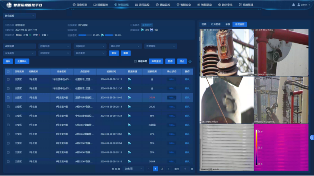Open the 20条/页 page size dropdown
Image resolution: width=314 pixels, height=176 pixels.
click(x=133, y=169)
